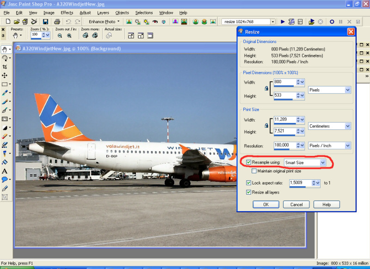Select the rectangular Selection tool
Screen dimensions: 370x269
pos(5,84)
